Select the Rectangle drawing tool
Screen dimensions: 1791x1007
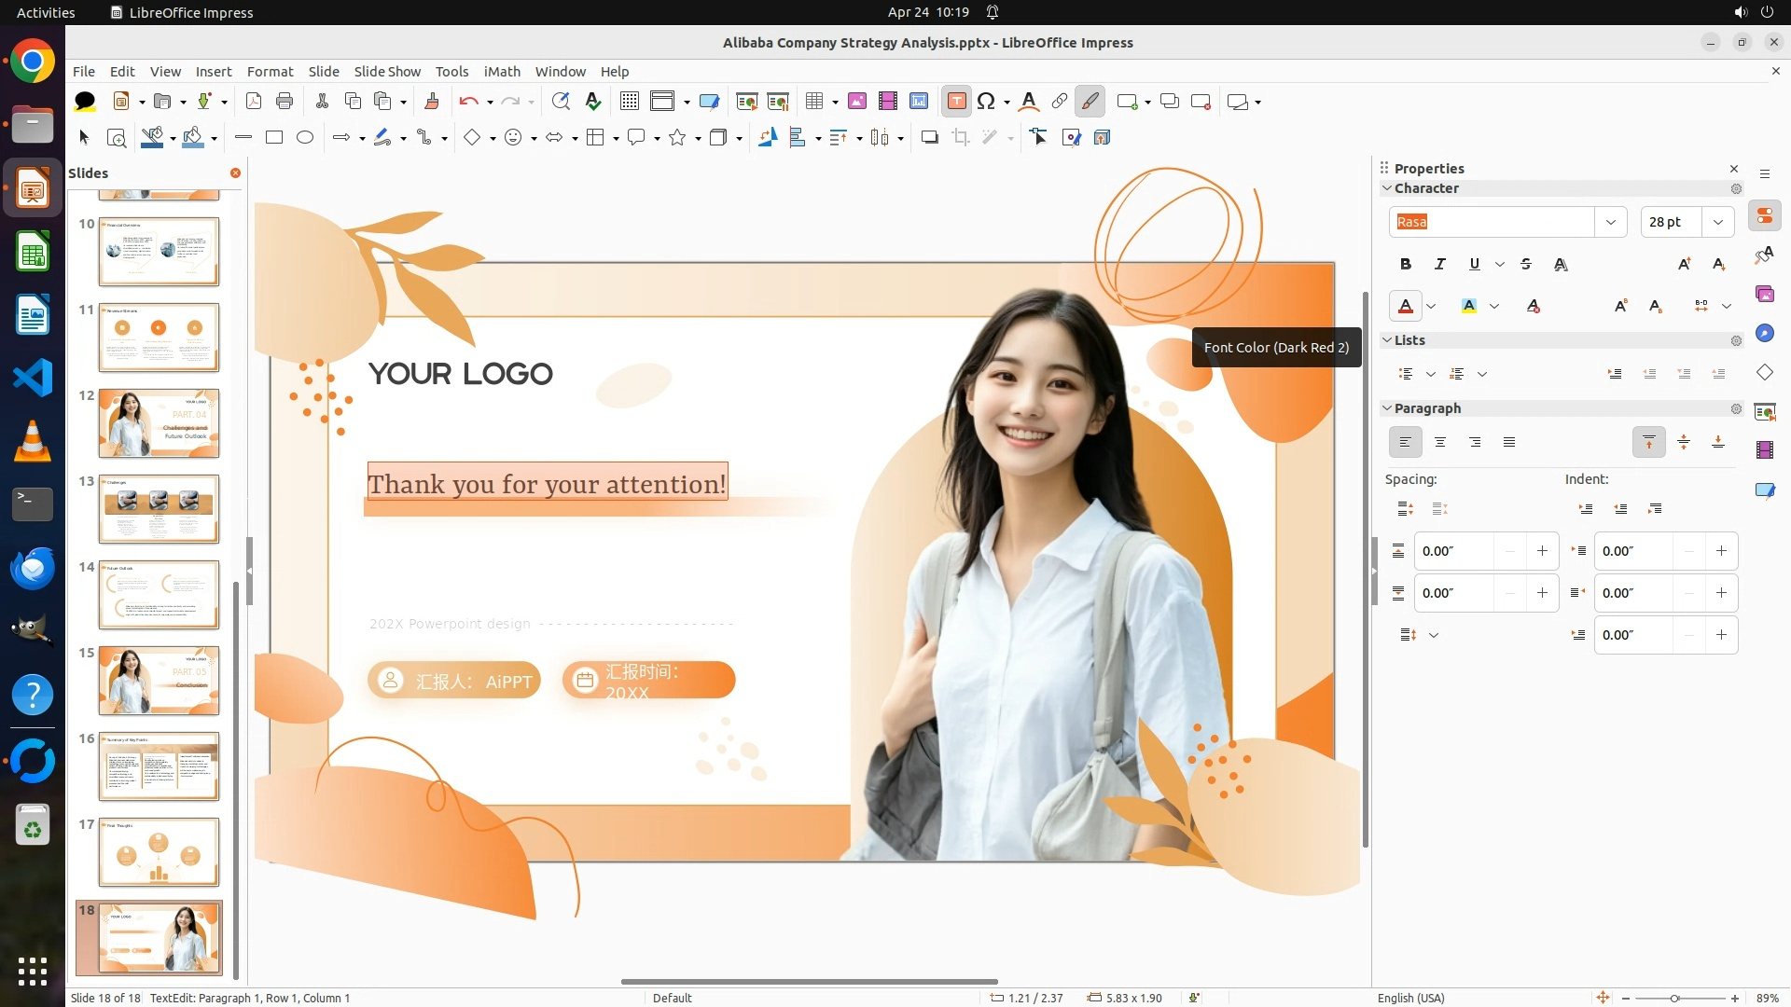(274, 138)
